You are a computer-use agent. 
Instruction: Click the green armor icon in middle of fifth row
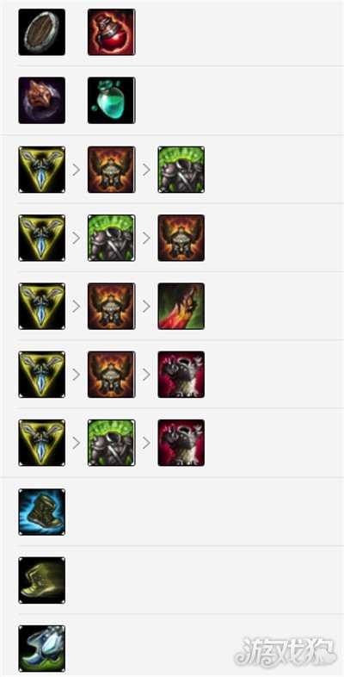(x=111, y=443)
